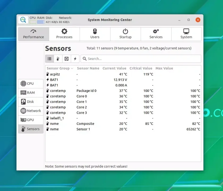
Task: Sort by the Max Value column header
Action: 164,68
